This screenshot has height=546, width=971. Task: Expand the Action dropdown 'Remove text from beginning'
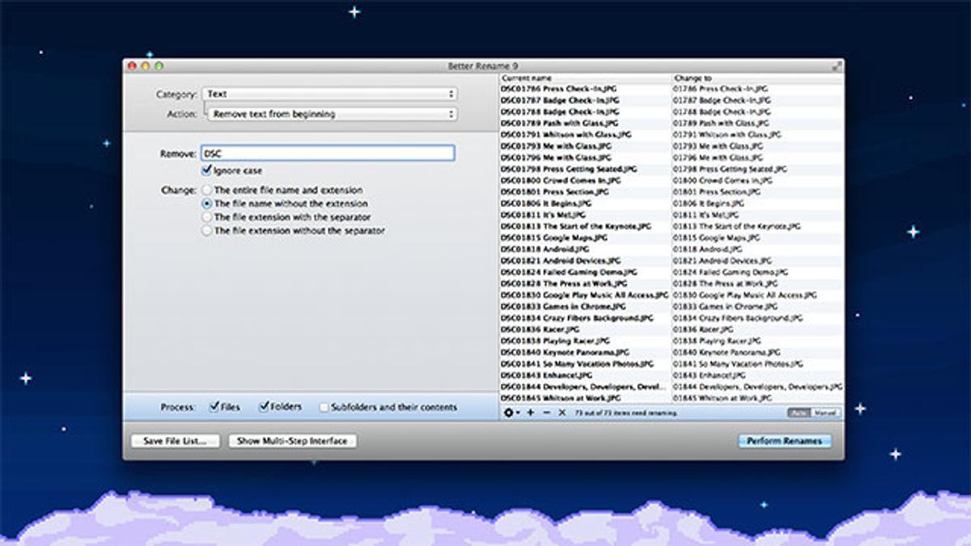(x=332, y=114)
